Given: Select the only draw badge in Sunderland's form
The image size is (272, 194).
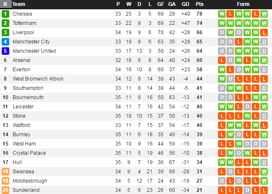Looking at the screenshot, I should point(247,190).
